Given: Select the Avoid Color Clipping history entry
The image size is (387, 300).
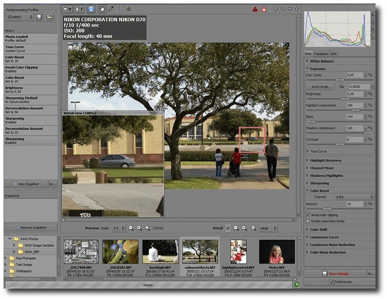Looking at the screenshot, I should (30, 69).
